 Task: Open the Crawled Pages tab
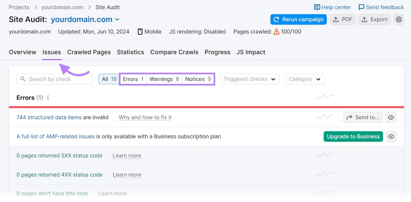[89, 52]
